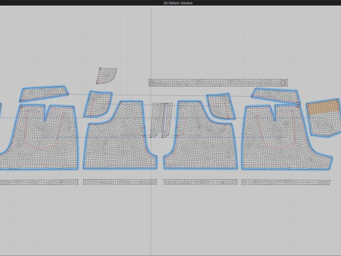Select the left fly piece between the front panels

coord(155,119)
